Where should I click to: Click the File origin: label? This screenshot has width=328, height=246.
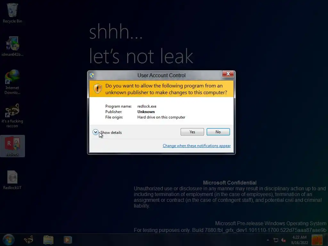click(x=114, y=117)
